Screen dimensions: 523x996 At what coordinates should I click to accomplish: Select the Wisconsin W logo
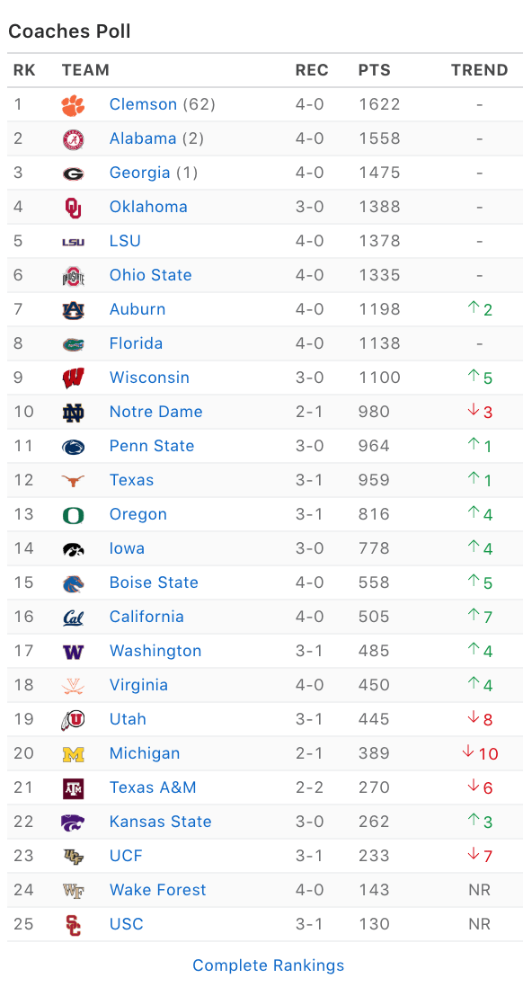[73, 378]
